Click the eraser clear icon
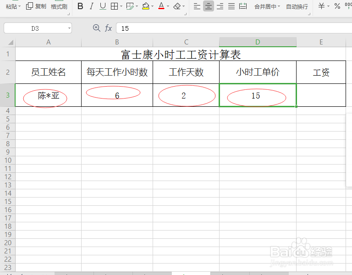Screen dimensions: 352x275 coord(177,6)
